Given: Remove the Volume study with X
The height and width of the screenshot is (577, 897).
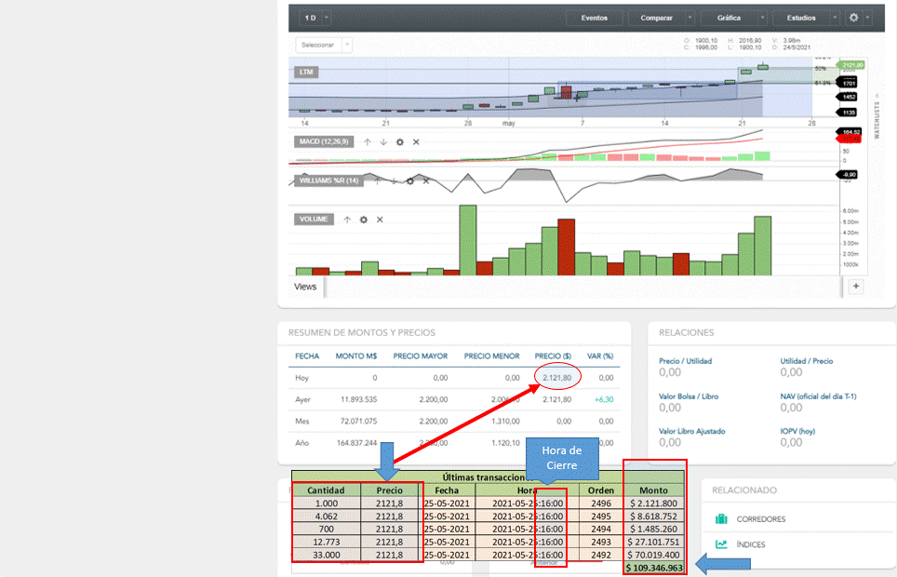Looking at the screenshot, I should (x=380, y=220).
